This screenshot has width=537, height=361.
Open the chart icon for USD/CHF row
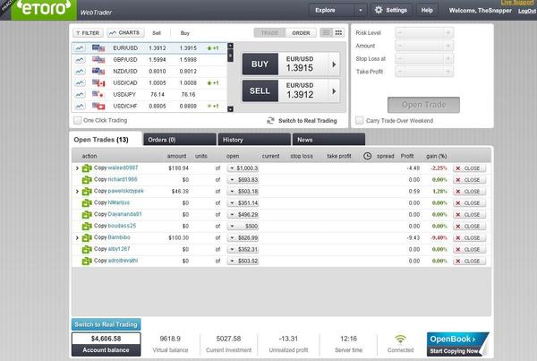click(x=80, y=107)
